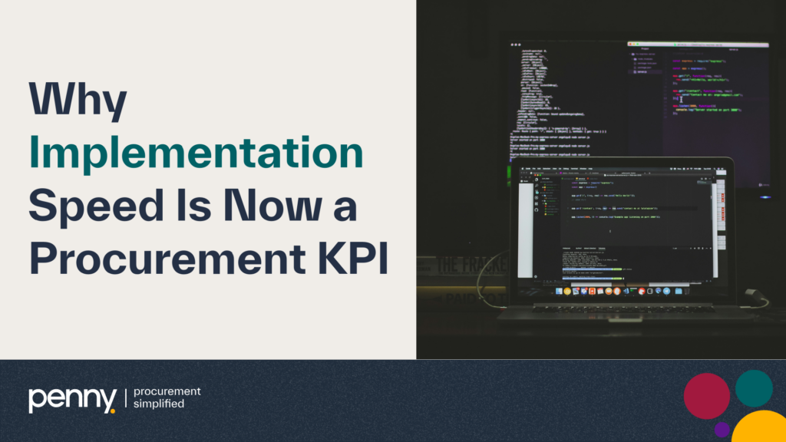
Task: Click the Trash icon in the laptop's dock
Action: 687,291
